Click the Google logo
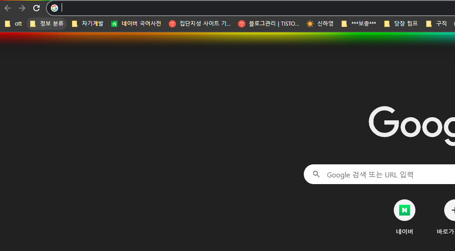 [412, 126]
